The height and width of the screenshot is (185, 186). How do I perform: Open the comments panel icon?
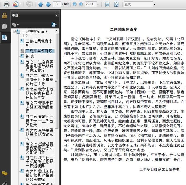4,173
